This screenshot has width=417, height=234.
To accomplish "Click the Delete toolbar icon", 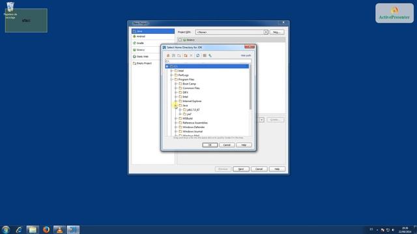I will 191,55.
